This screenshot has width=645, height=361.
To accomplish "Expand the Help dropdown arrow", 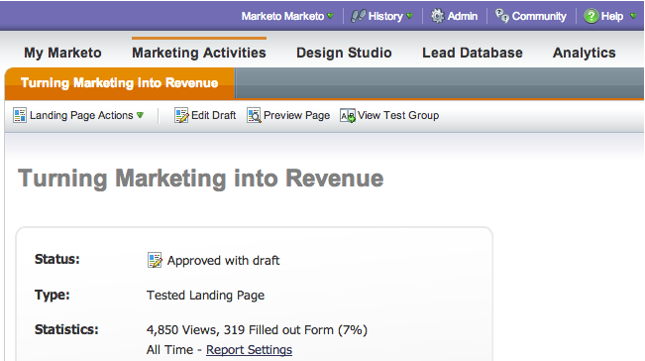I will pyautogui.click(x=633, y=16).
